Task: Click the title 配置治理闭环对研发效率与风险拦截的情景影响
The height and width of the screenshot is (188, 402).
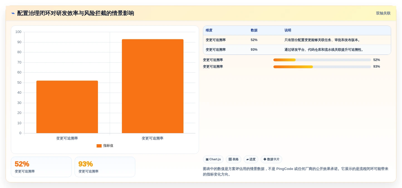Action: point(76,13)
